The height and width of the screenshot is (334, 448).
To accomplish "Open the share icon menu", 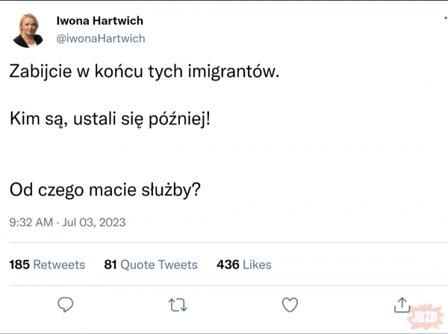I will (x=400, y=304).
